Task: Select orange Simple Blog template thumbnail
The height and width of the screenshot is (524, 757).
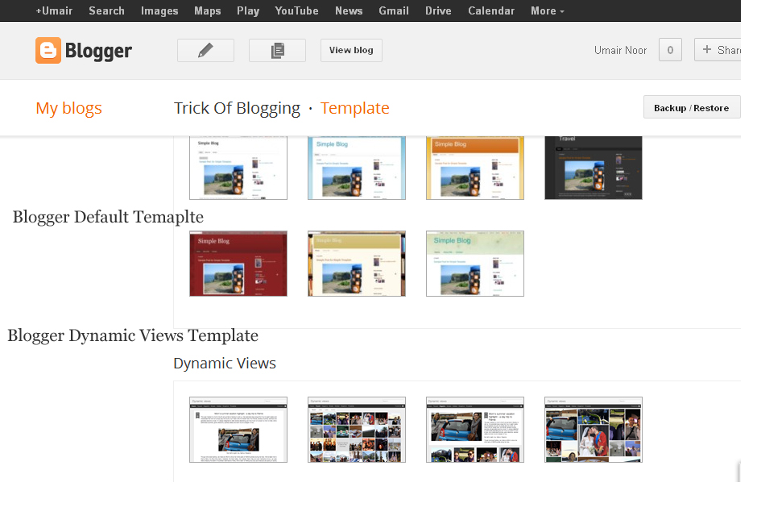Action: [x=475, y=168]
